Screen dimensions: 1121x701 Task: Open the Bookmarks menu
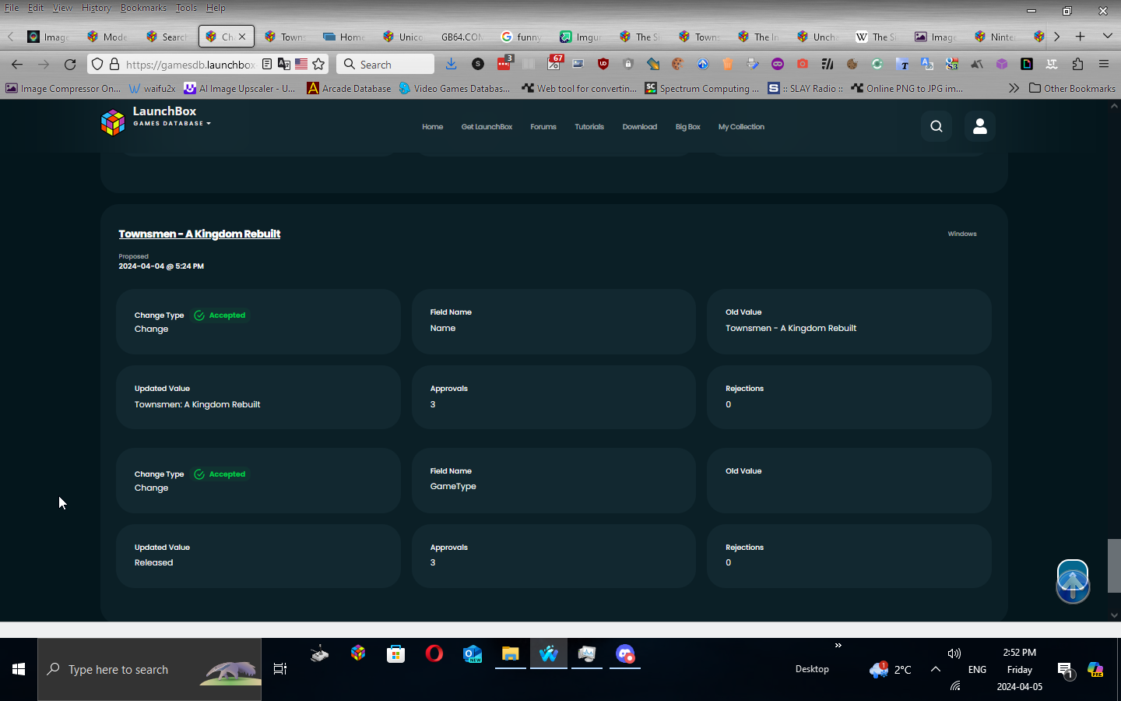143,8
